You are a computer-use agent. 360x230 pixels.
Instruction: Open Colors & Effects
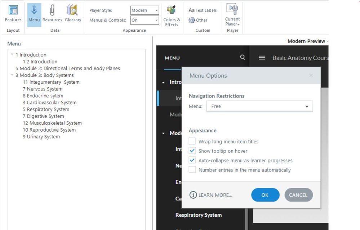point(172,16)
